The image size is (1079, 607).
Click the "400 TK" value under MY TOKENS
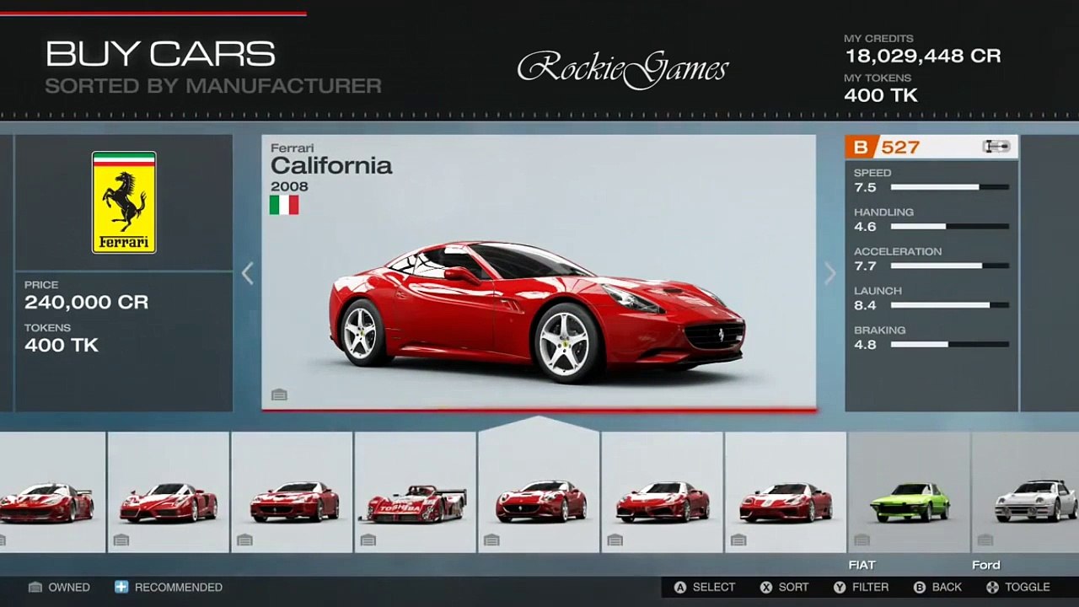pyautogui.click(x=881, y=95)
